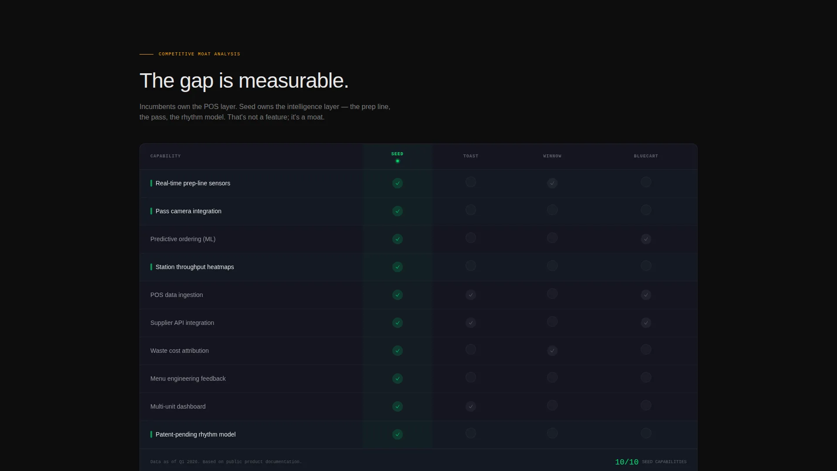This screenshot has height=471, width=837.
Task: Select the BLUECART column header
Action: pyautogui.click(x=646, y=156)
